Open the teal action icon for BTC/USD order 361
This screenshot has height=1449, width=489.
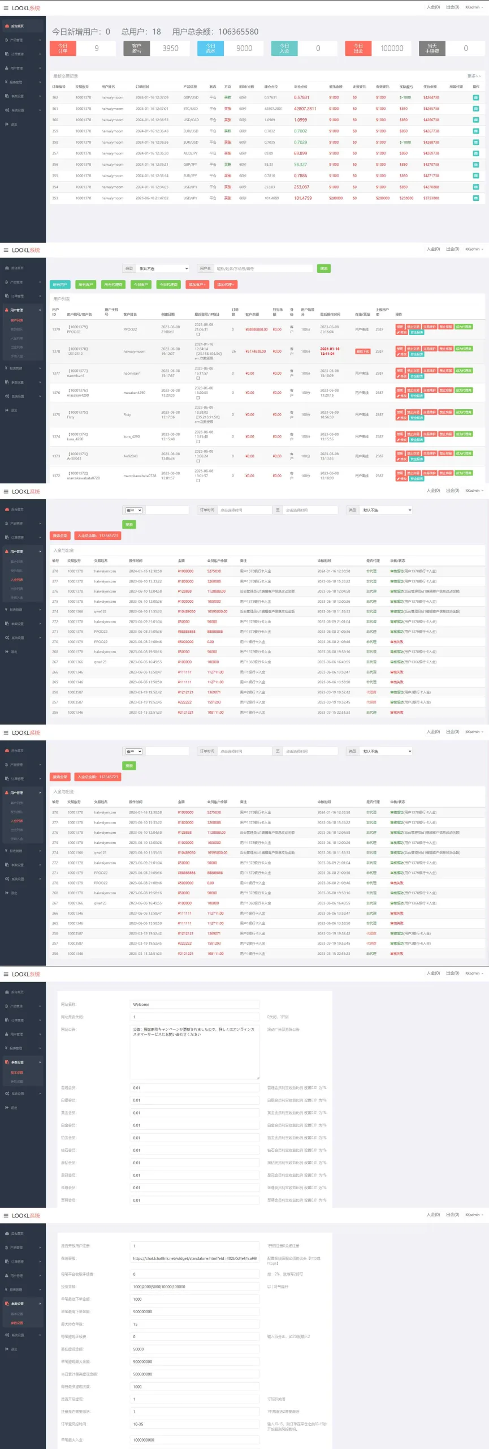(475, 109)
